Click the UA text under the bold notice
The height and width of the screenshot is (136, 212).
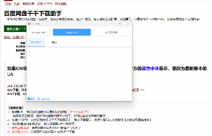(x=10, y=74)
